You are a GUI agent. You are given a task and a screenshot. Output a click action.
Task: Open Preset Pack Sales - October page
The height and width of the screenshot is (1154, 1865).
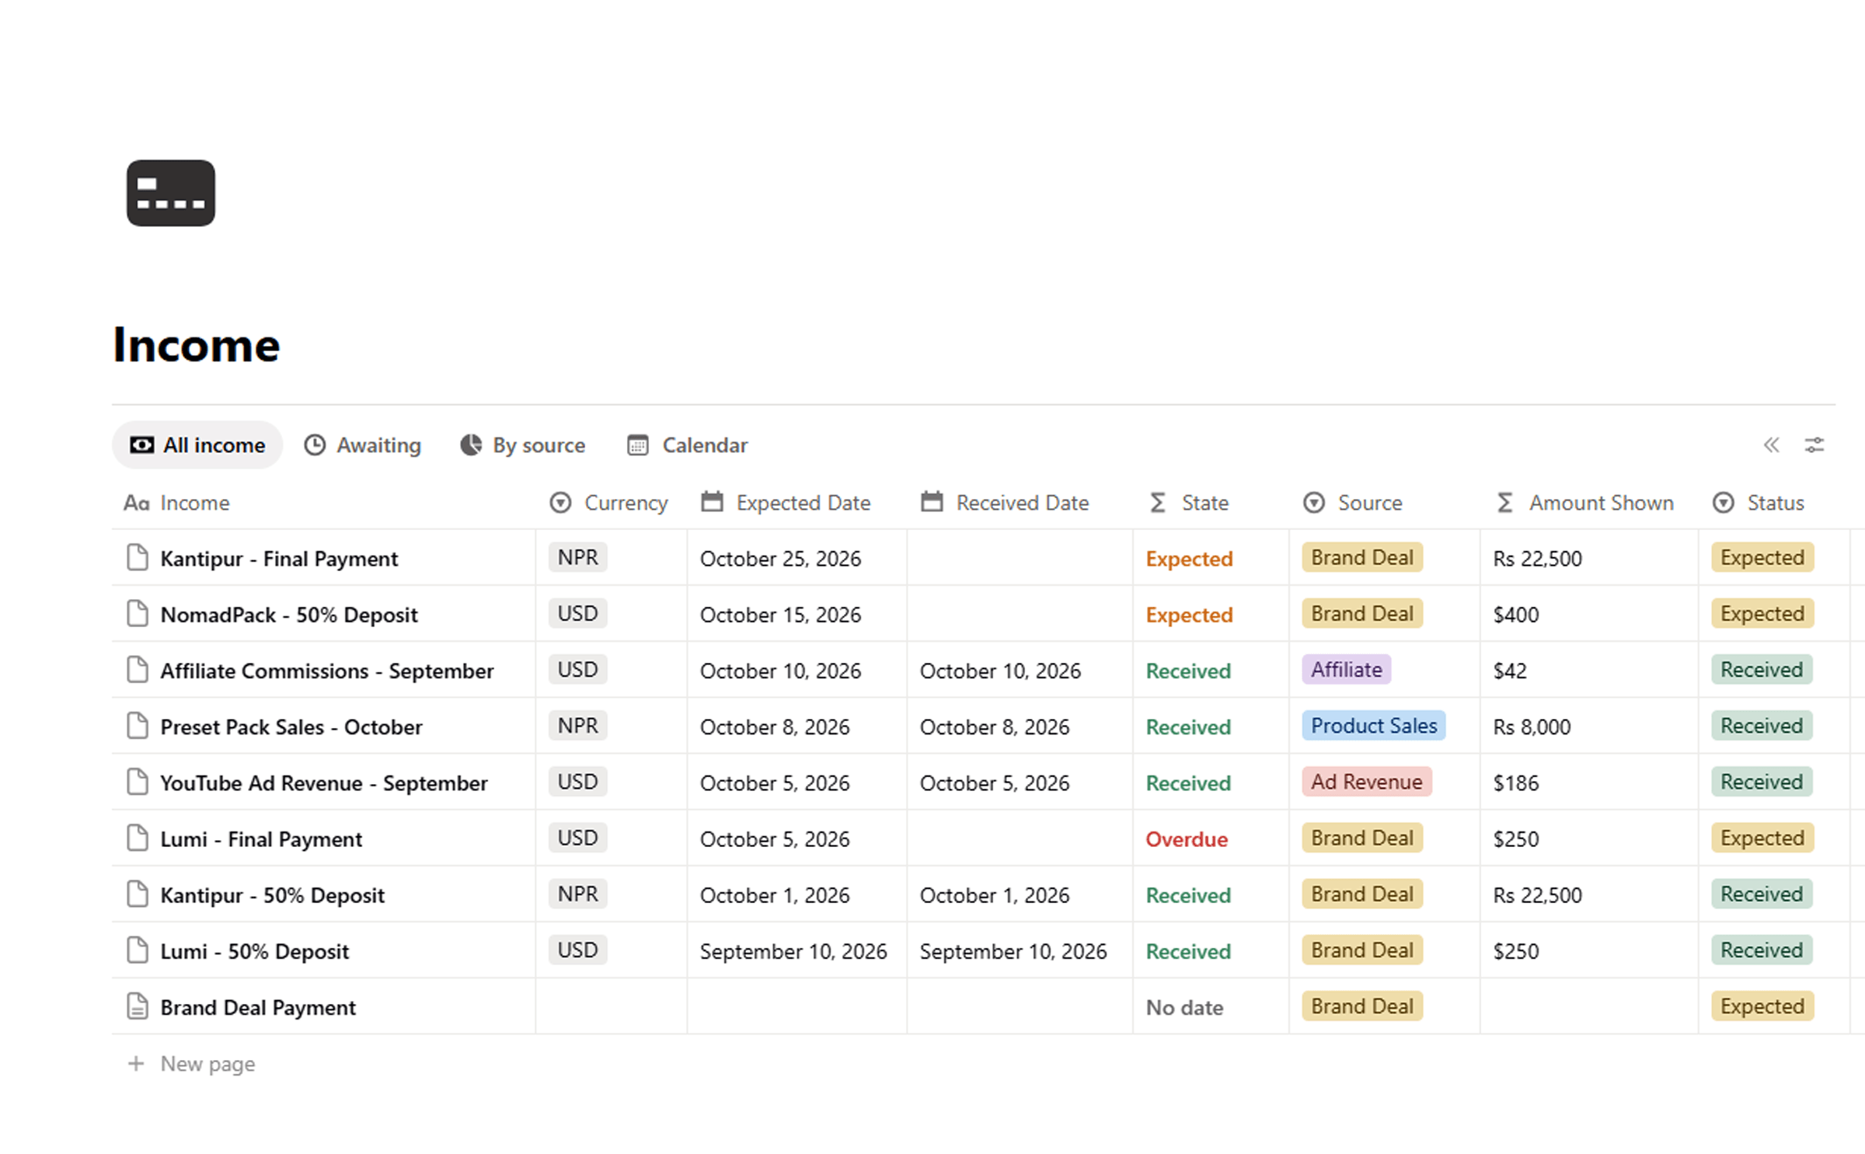coord(291,727)
